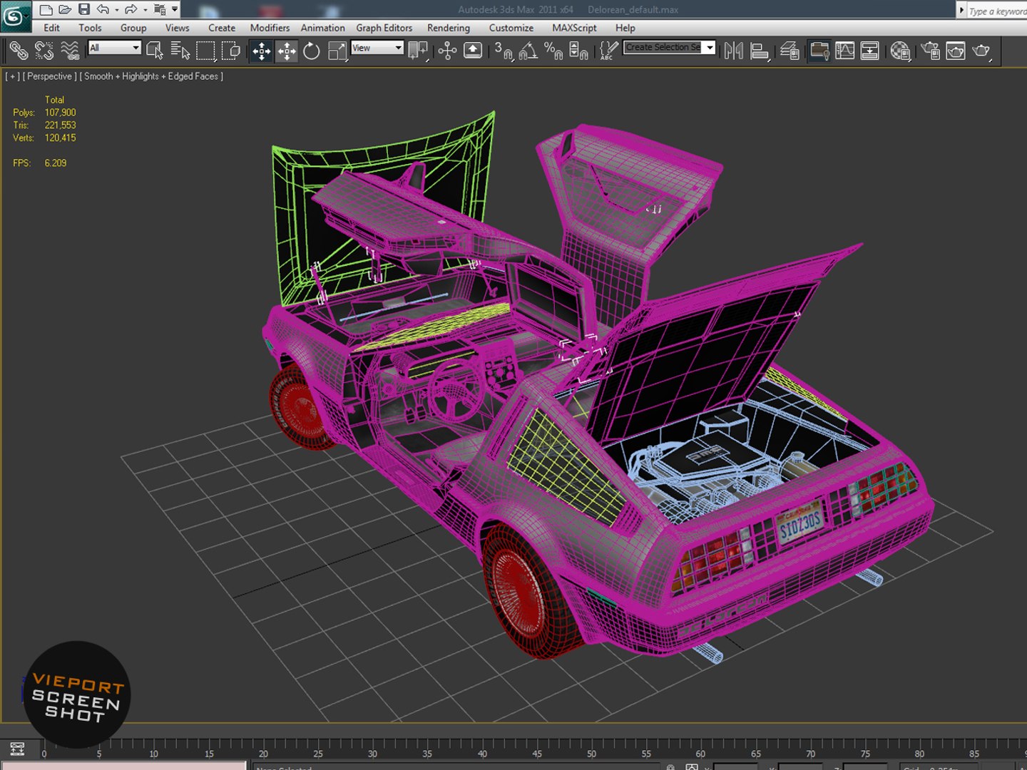Viewport: 1027px width, 770px height.
Task: Click the Render Production teapot
Action: (981, 51)
